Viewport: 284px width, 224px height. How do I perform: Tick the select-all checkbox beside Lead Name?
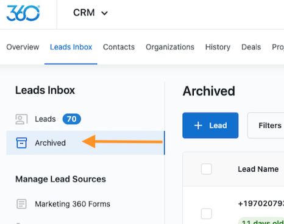click(207, 169)
